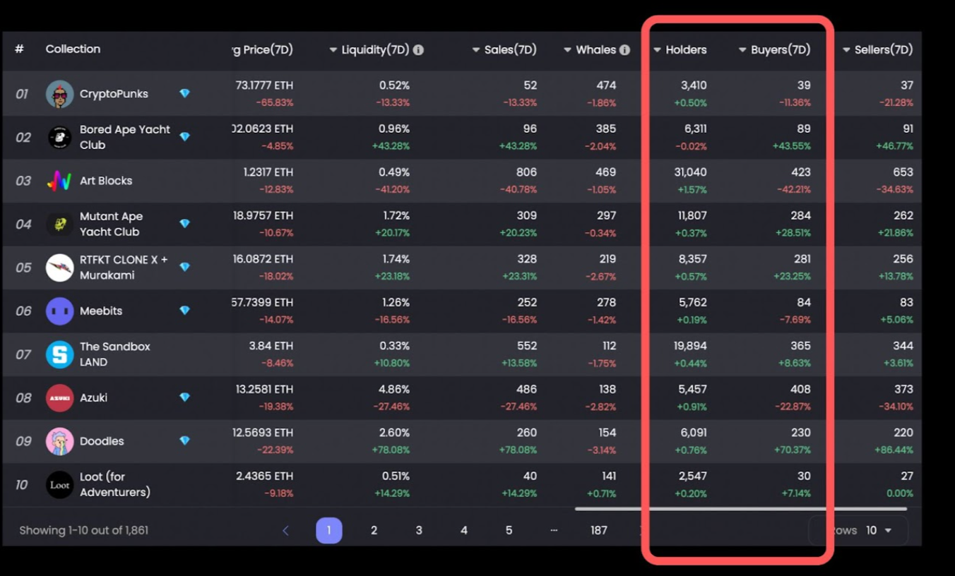Open the Art Blocks collection name
This screenshot has height=576, width=955.
(106, 181)
